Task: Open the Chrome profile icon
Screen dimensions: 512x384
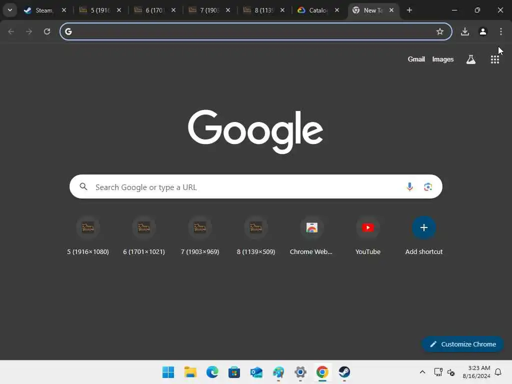Action: pos(483,31)
